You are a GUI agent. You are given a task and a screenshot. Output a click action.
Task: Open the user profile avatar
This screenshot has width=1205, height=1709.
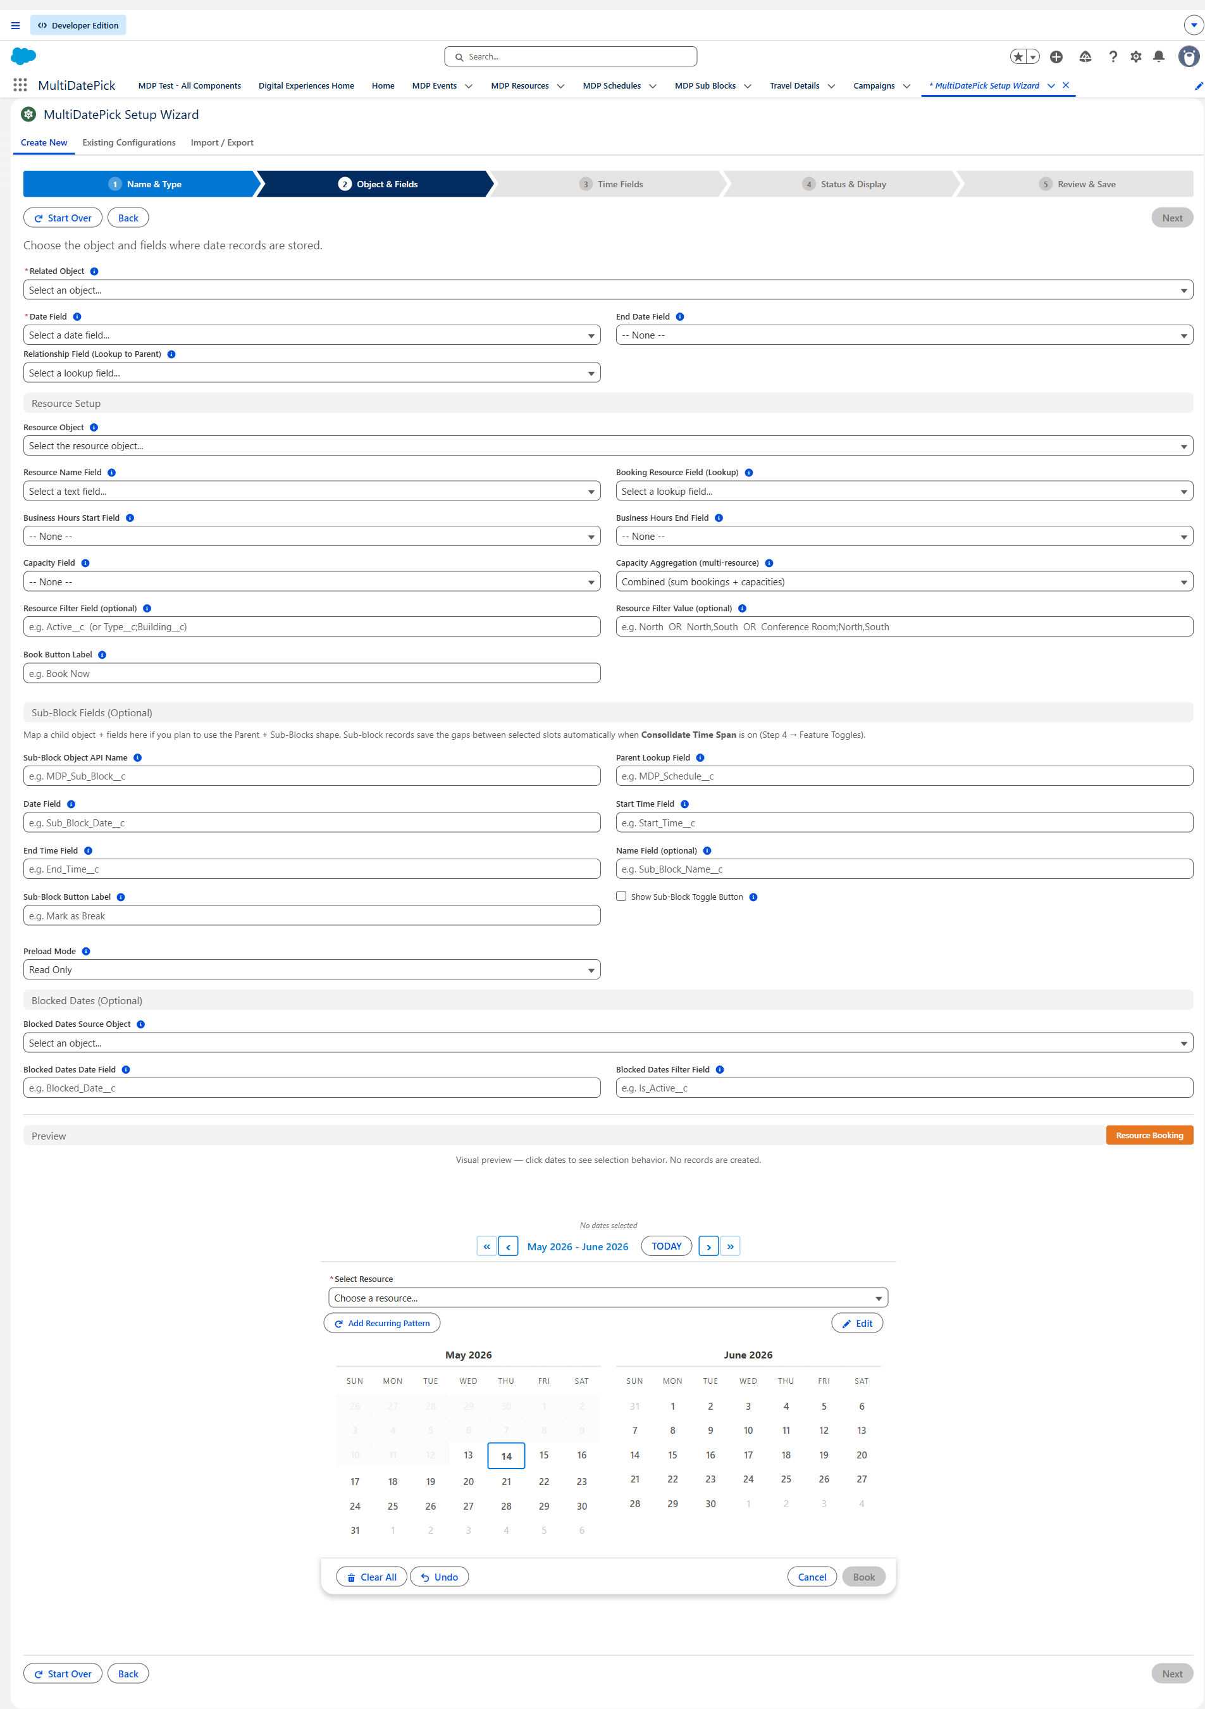[x=1189, y=56]
